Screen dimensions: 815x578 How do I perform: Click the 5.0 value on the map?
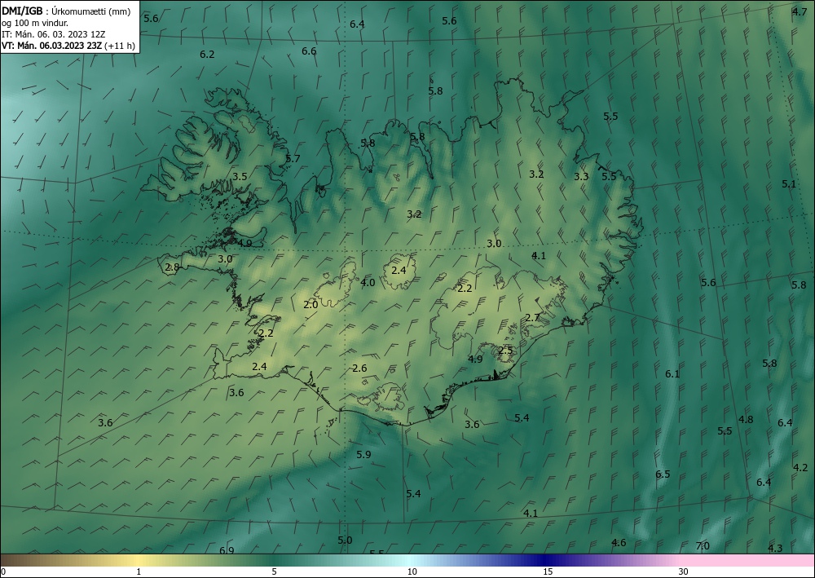345,540
